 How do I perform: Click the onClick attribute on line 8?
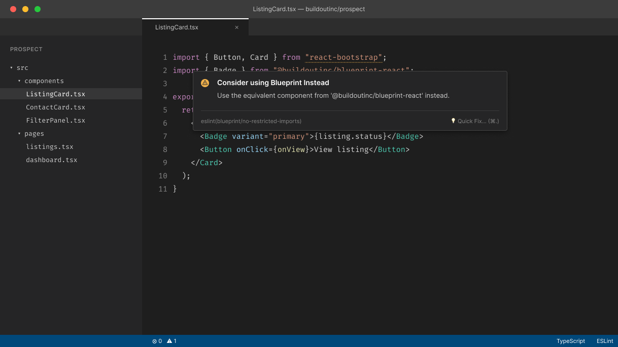[x=252, y=149]
